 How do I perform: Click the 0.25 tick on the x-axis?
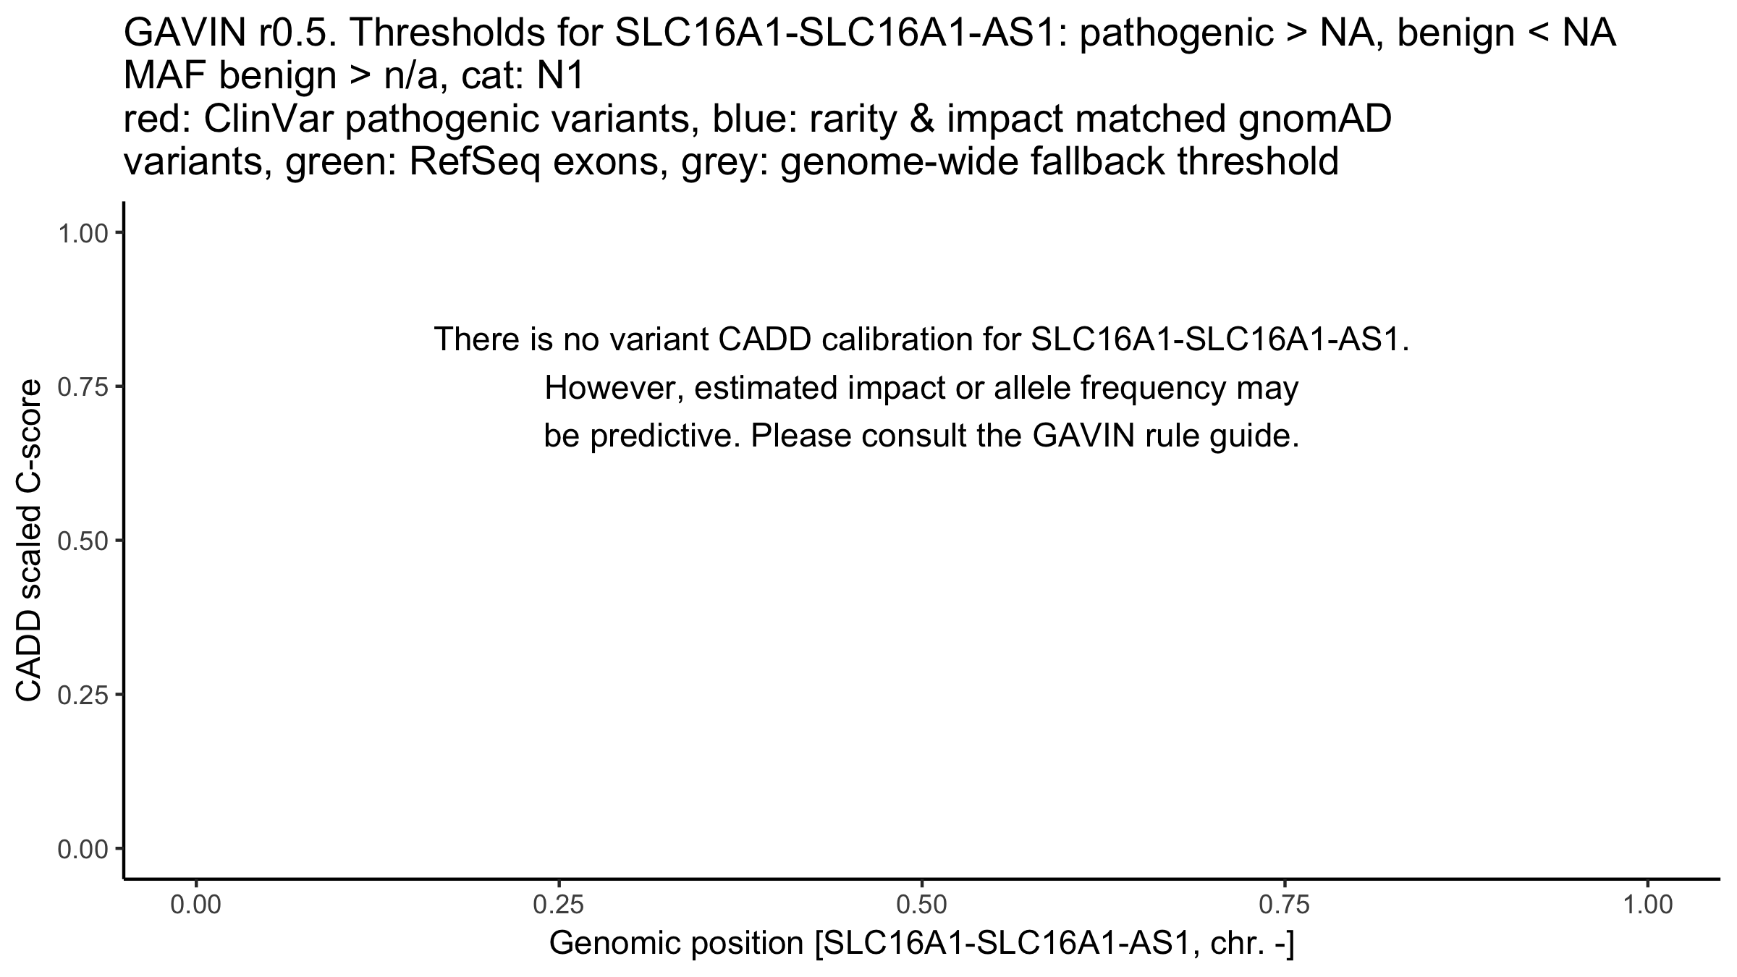click(x=559, y=905)
